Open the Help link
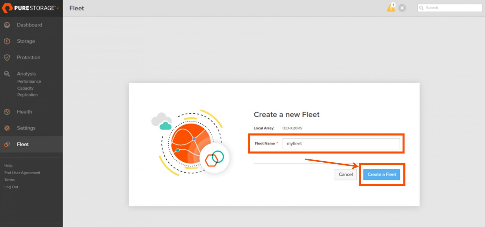The height and width of the screenshot is (227, 485). pyautogui.click(x=8, y=166)
